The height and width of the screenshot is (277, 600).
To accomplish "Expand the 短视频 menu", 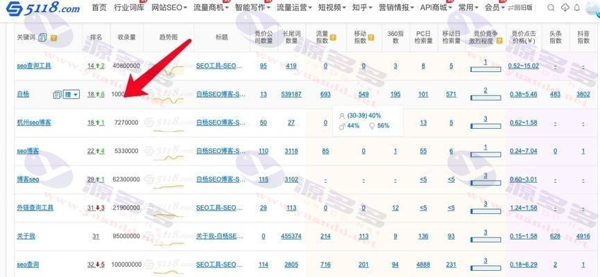I will coord(332,7).
